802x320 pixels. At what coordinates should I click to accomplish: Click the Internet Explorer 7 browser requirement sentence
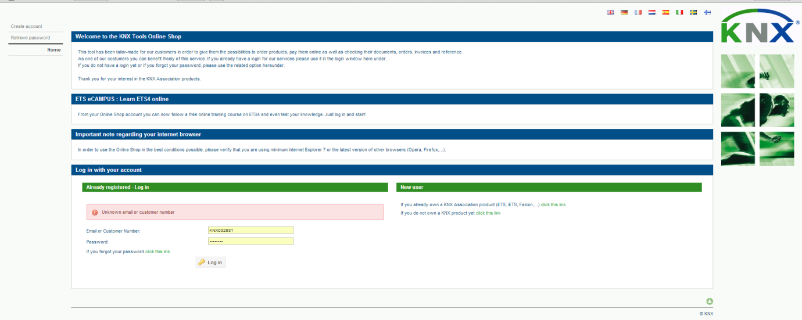coord(262,150)
